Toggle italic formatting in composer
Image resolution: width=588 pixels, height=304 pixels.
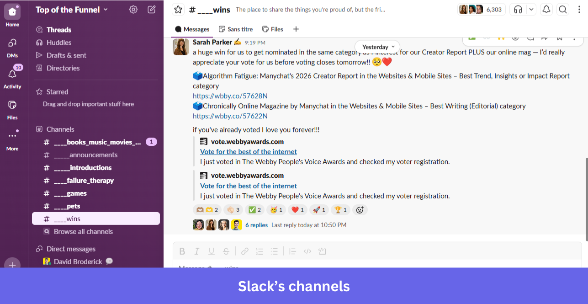pyautogui.click(x=196, y=251)
